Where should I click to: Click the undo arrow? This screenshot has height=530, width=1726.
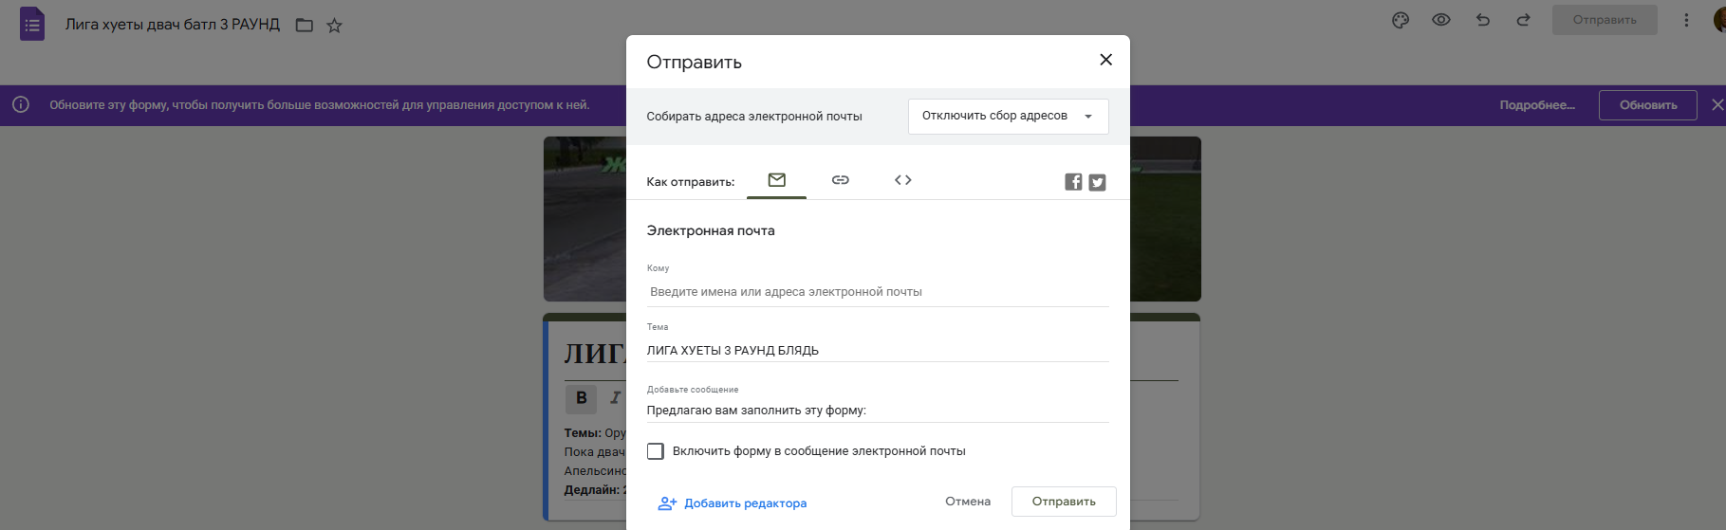point(1483,20)
